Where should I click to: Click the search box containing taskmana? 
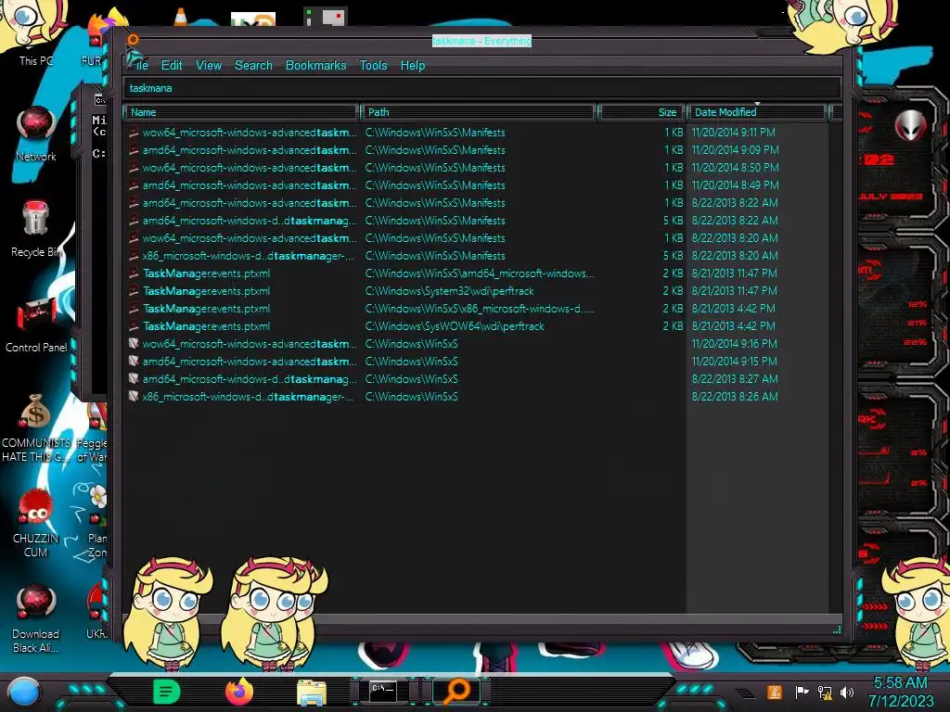[x=482, y=88]
